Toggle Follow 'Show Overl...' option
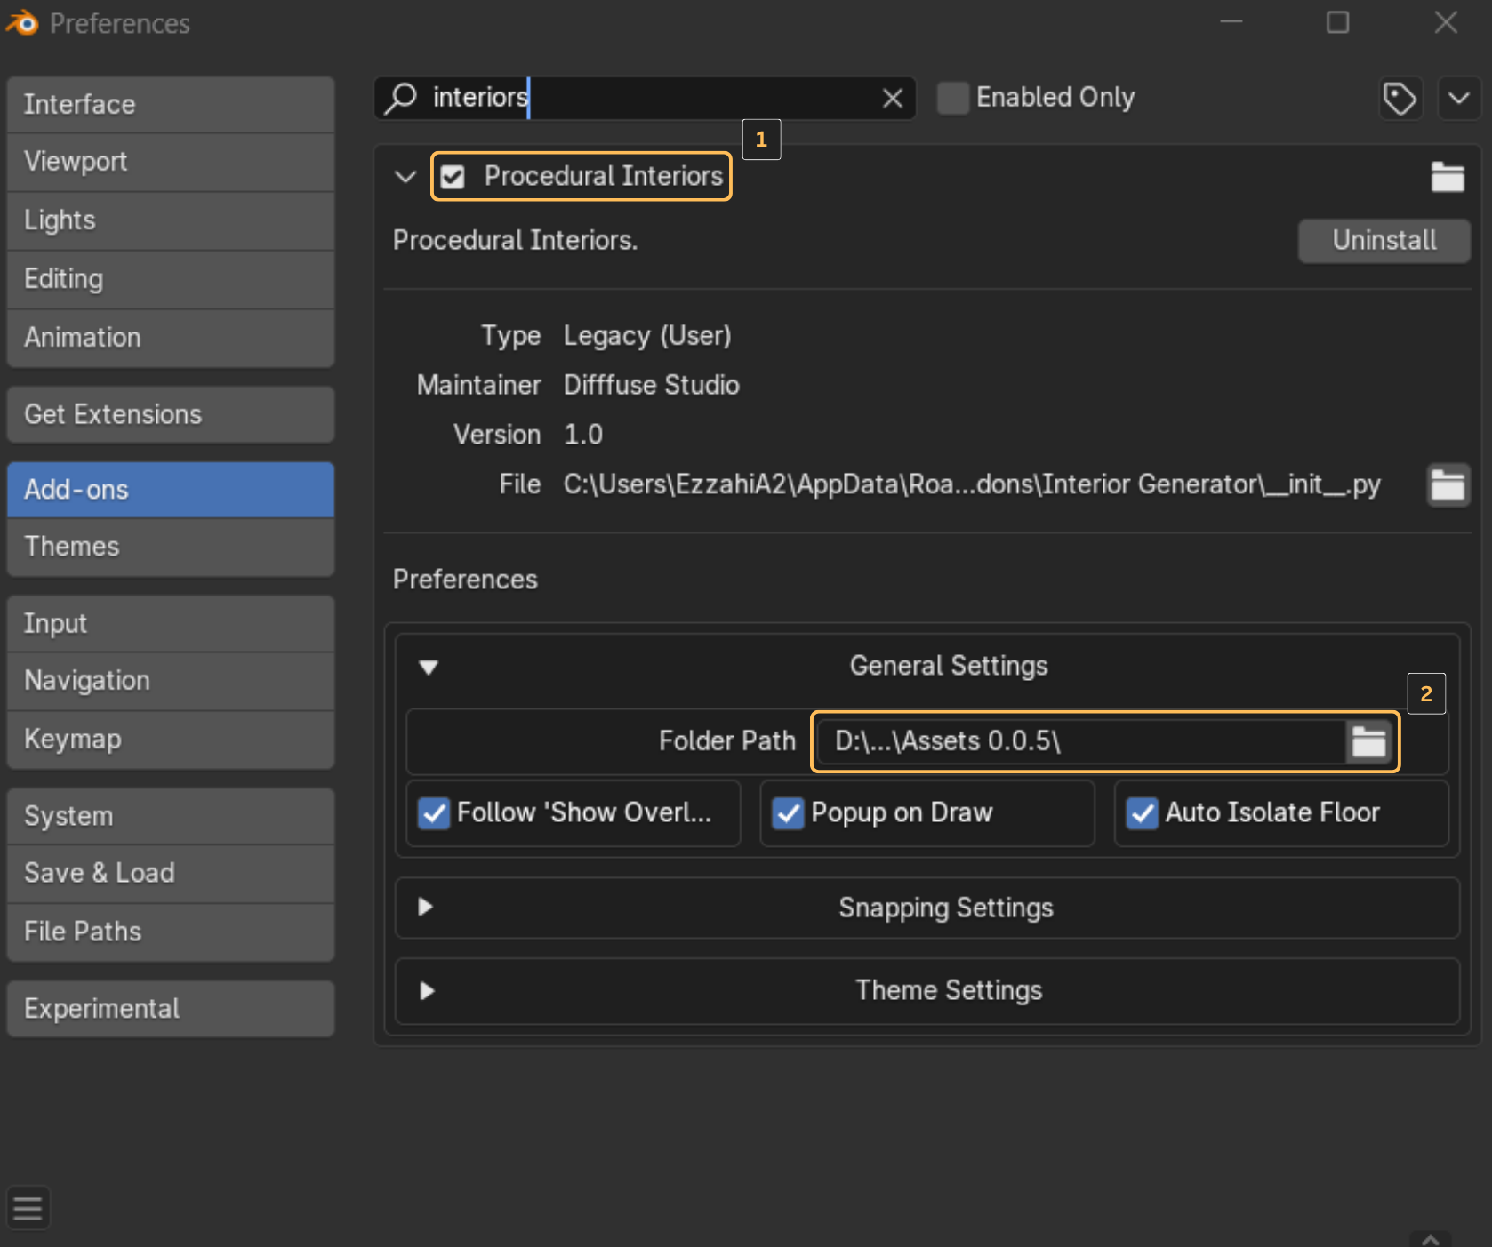Viewport: 1492px width, 1248px height. coord(434,812)
